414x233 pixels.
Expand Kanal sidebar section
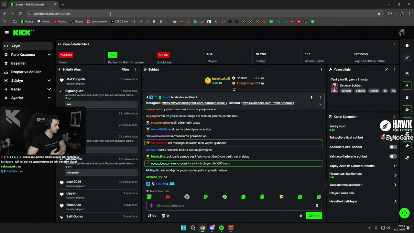pyautogui.click(x=27, y=89)
